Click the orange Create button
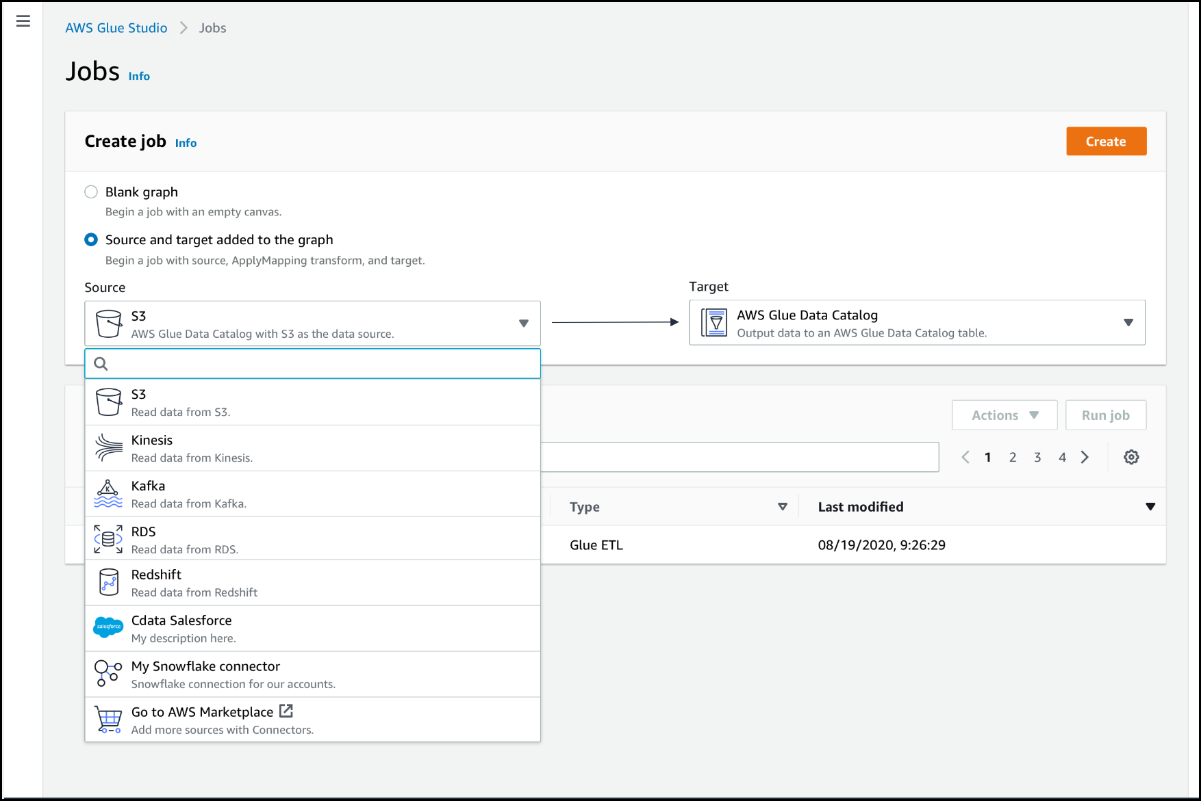This screenshot has height=801, width=1201. [x=1105, y=142]
